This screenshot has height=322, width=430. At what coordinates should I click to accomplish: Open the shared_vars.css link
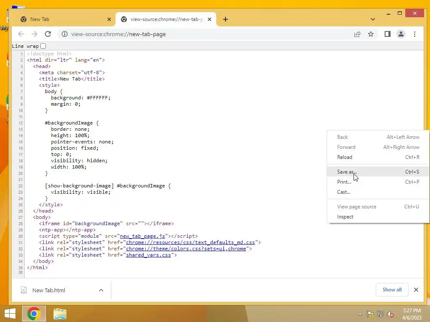[x=148, y=255]
